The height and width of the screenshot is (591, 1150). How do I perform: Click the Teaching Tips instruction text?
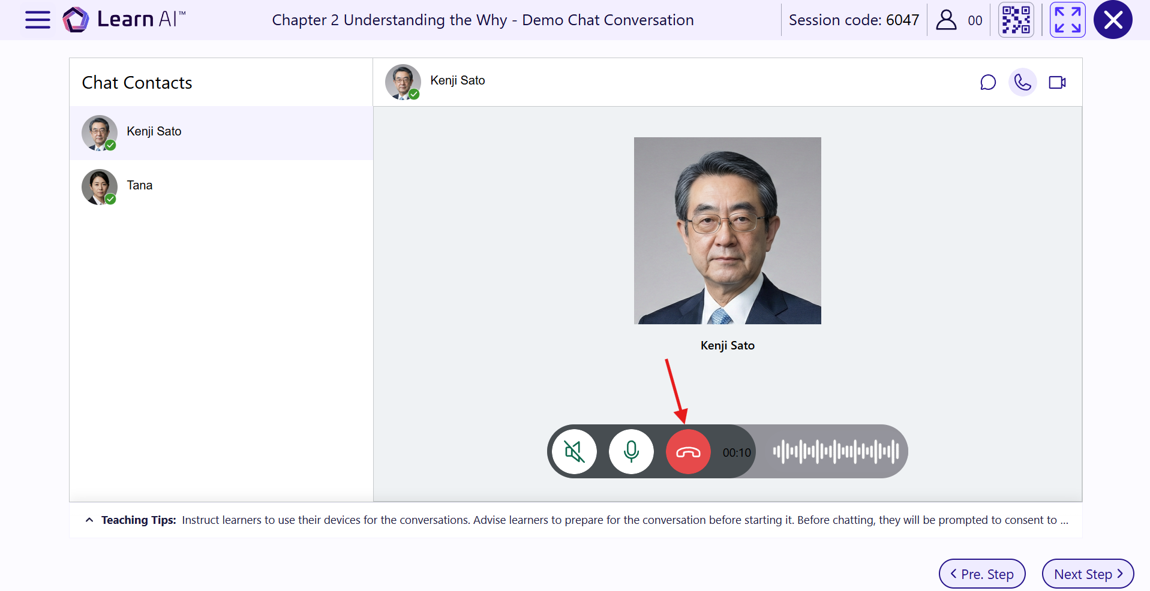625,520
